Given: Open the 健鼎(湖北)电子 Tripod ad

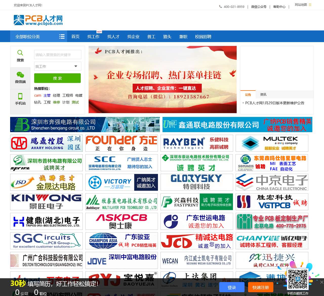Looking at the screenshot, I should point(46,221).
